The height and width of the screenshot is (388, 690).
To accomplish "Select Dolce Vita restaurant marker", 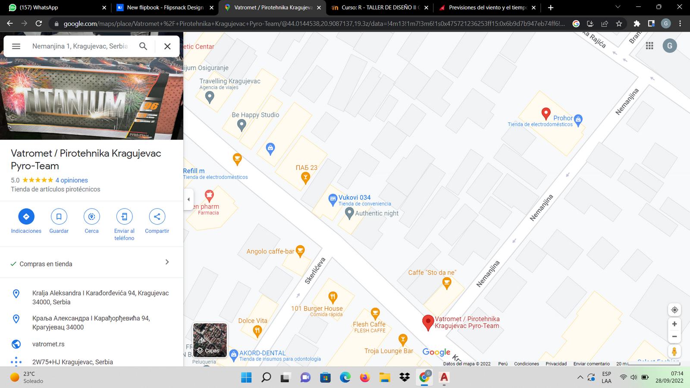I will coord(257,331).
